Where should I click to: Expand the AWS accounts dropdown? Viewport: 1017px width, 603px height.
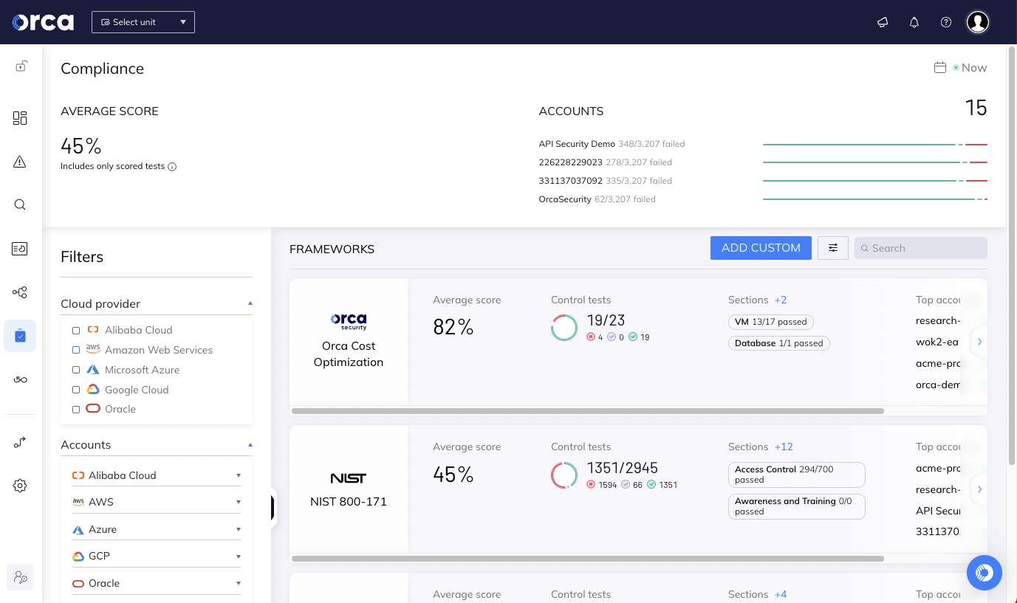click(238, 501)
